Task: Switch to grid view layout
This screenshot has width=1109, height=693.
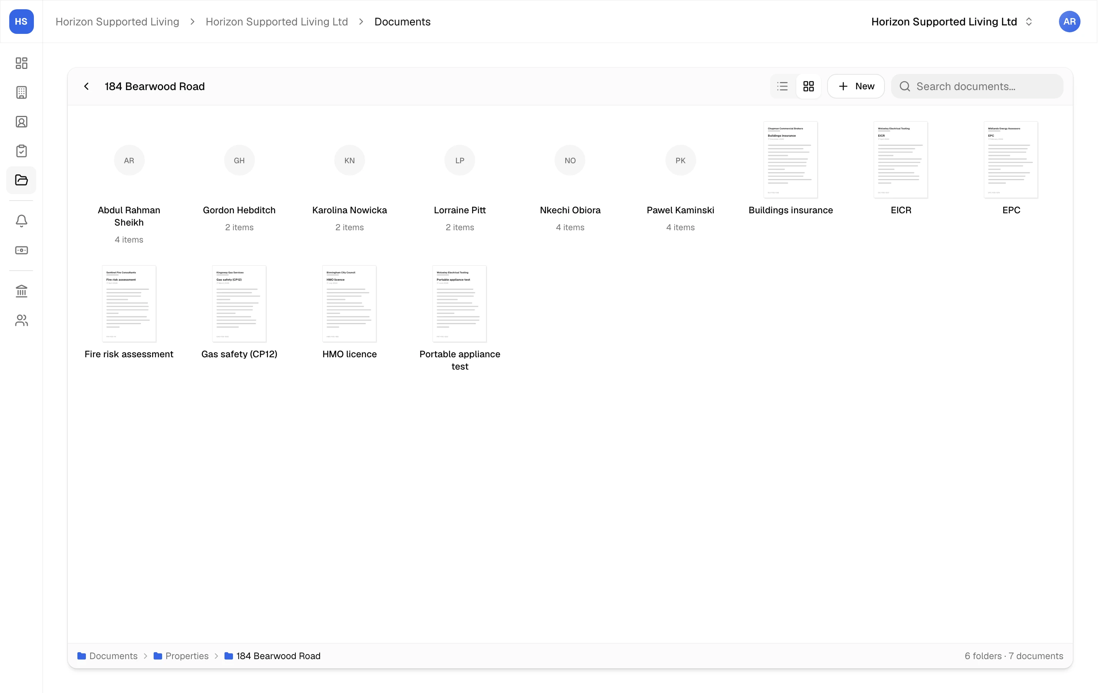Action: [808, 86]
